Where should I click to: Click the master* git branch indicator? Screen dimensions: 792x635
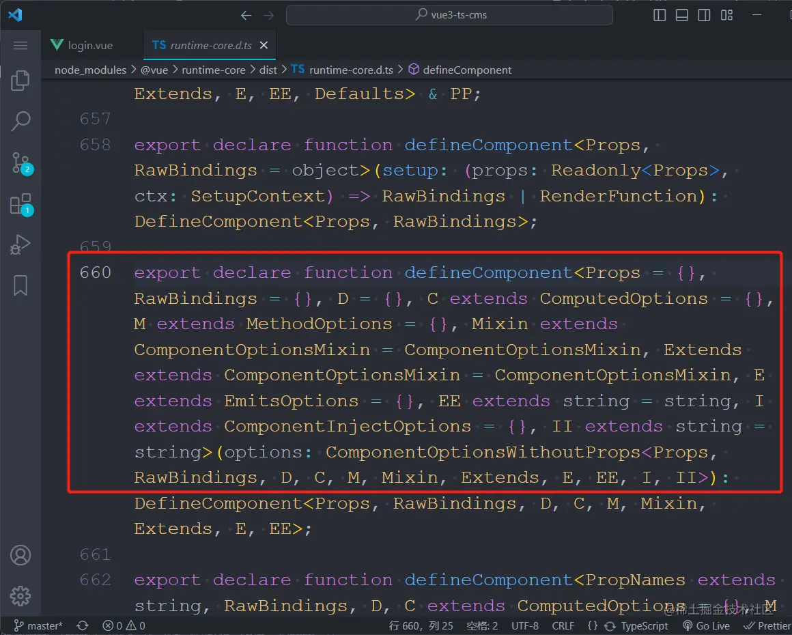click(x=38, y=626)
